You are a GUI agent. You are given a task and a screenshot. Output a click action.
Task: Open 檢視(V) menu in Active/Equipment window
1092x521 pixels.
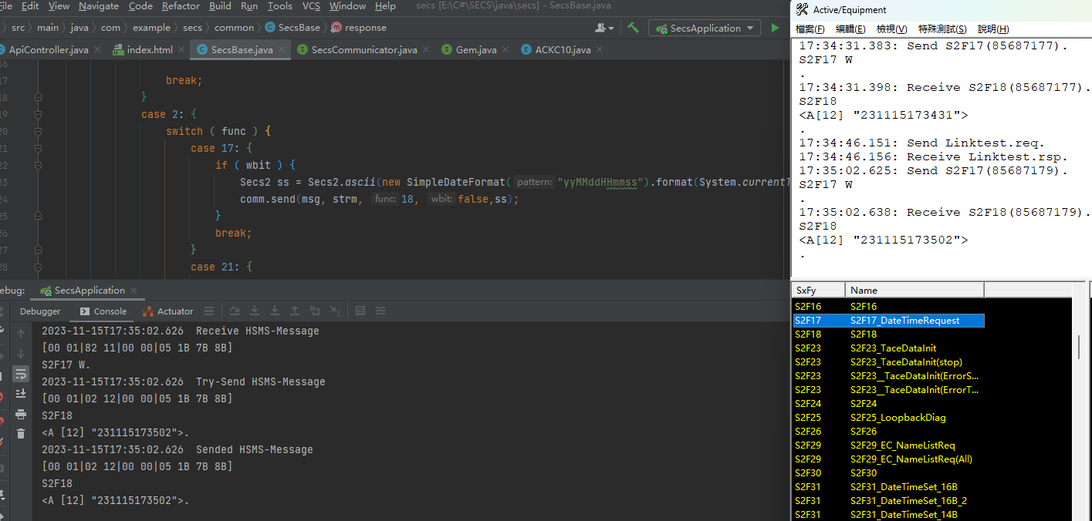(891, 29)
